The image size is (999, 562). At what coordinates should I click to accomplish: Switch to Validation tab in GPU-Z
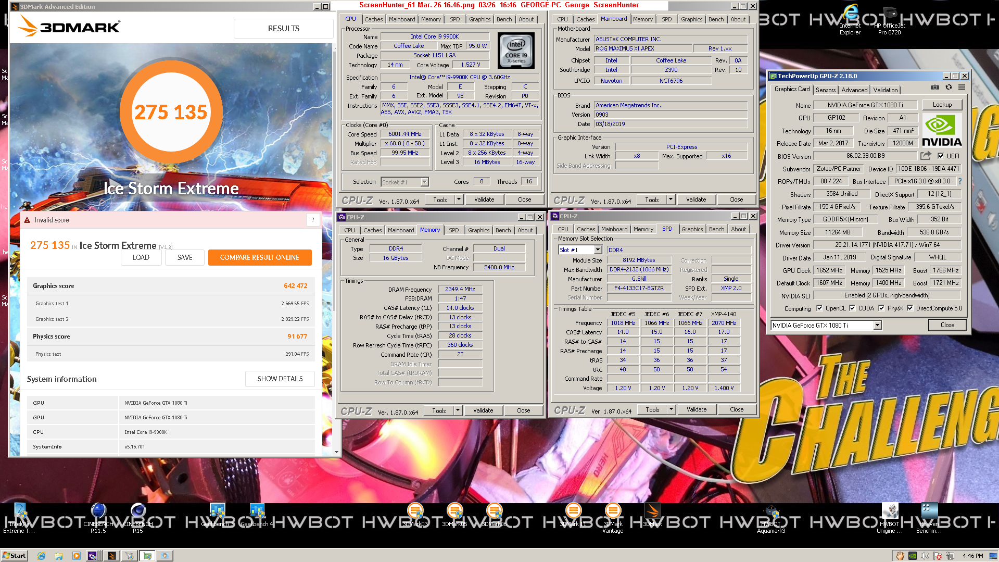[x=885, y=90]
